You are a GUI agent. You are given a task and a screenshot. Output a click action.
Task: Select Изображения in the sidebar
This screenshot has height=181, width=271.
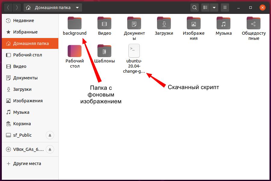click(30, 101)
